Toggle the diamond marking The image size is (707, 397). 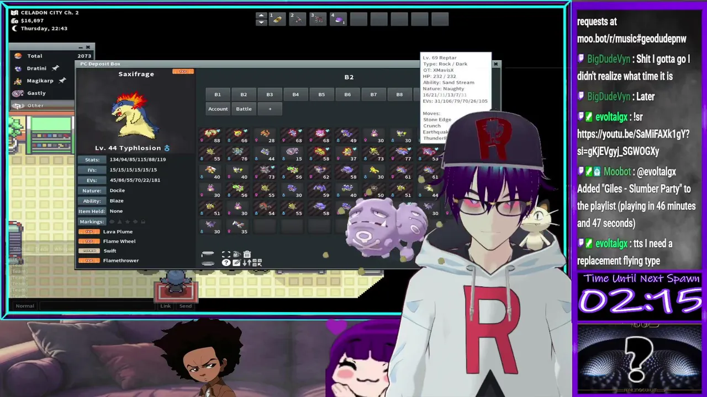tap(135, 221)
